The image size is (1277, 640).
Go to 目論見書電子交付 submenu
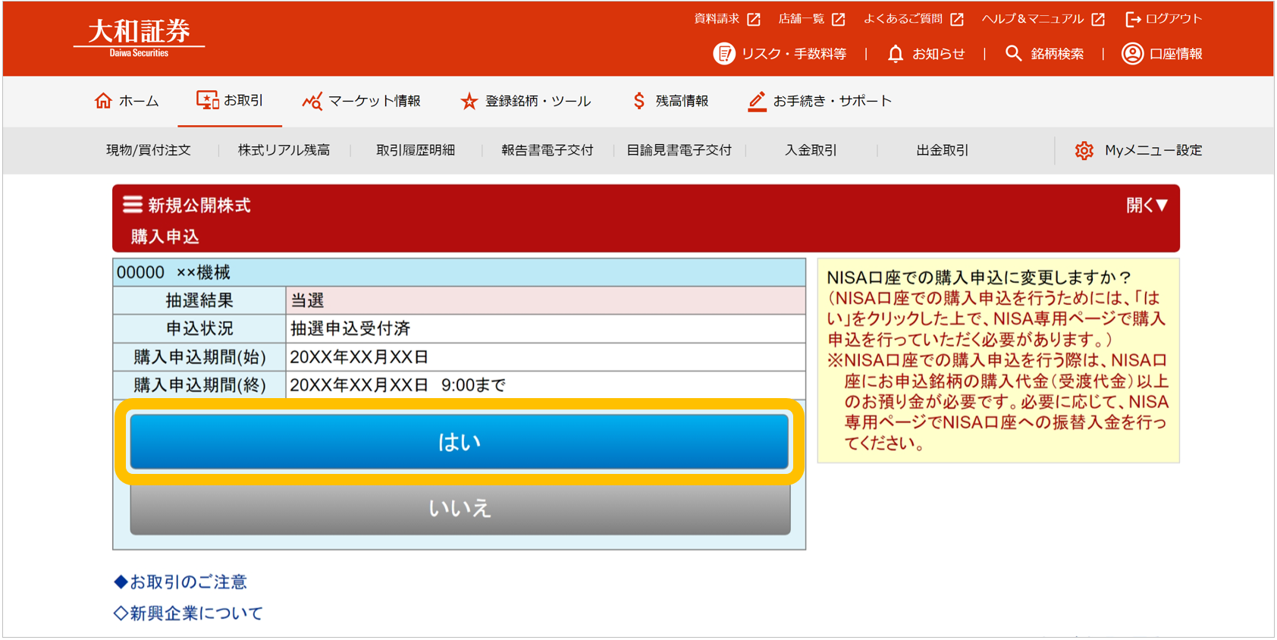click(x=679, y=151)
